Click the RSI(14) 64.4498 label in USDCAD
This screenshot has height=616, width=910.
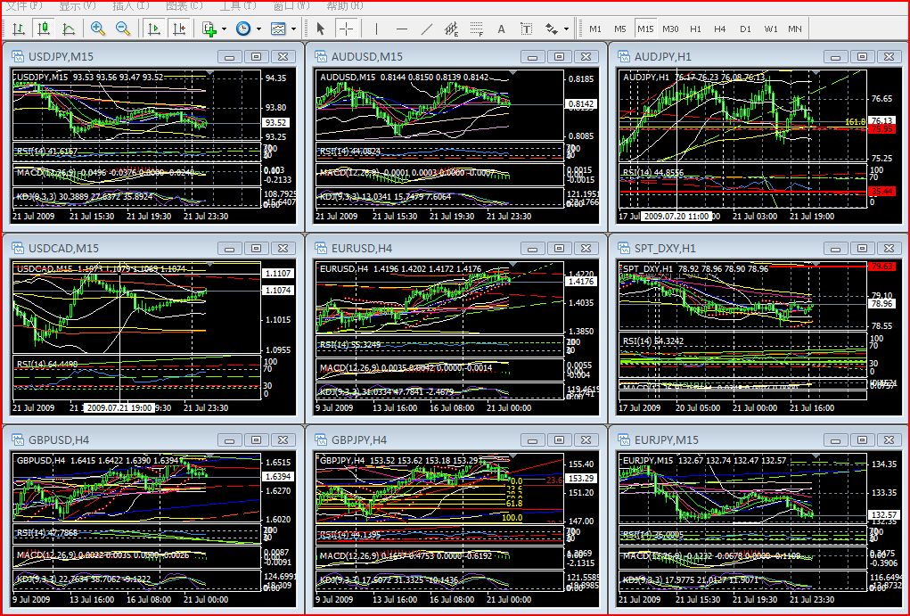pos(47,364)
